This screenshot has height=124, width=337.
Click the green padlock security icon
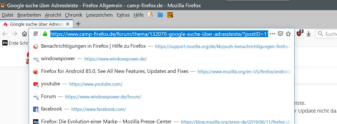(45, 34)
